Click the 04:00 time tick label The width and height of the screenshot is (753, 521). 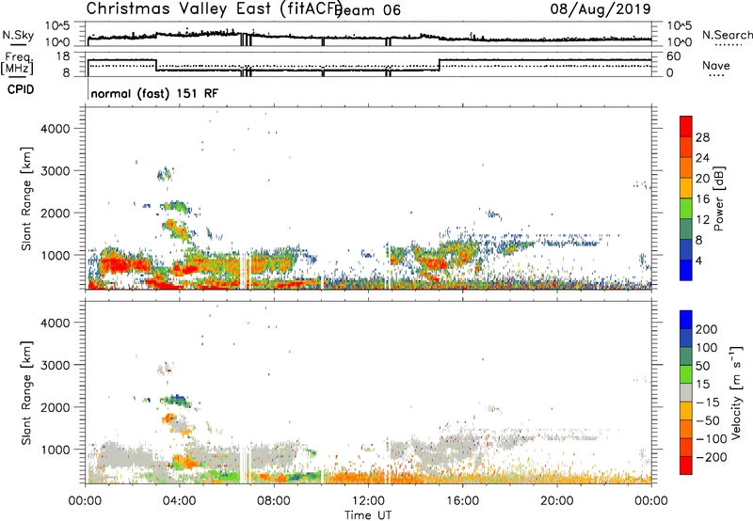(180, 501)
